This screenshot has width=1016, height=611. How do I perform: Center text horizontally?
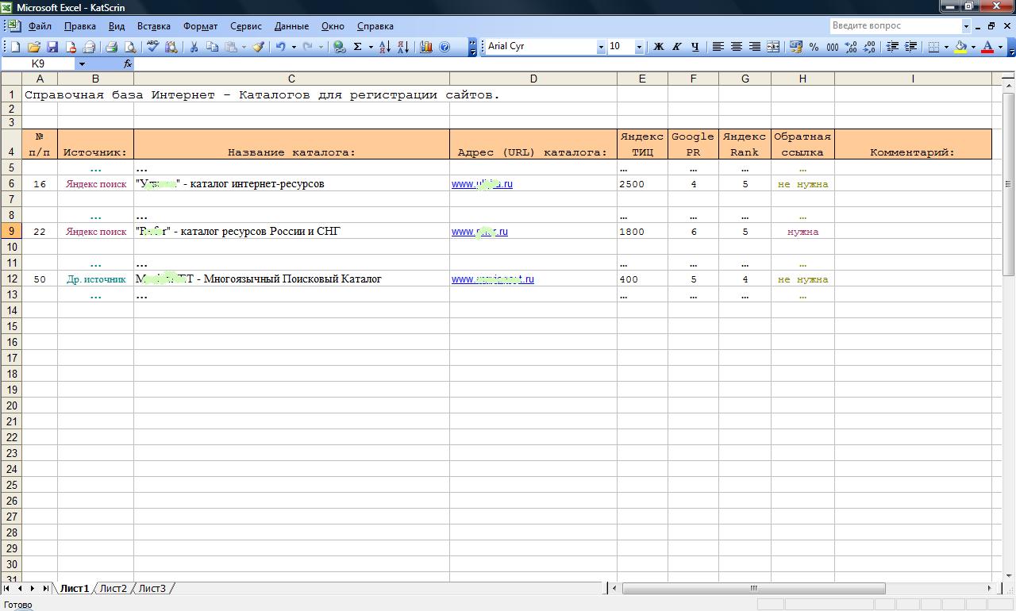736,47
